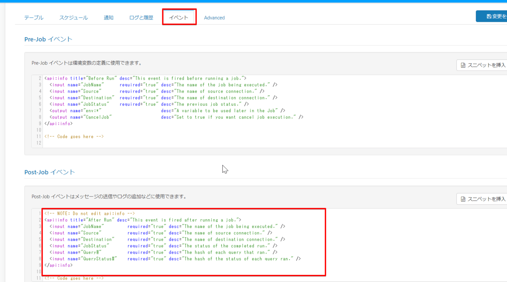
Task: Switch to the スケジュール tab
Action: pyautogui.click(x=74, y=18)
